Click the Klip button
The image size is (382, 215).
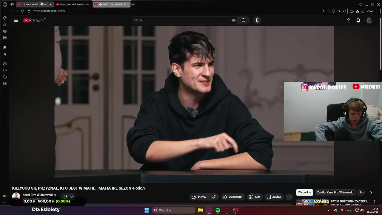tap(254, 197)
